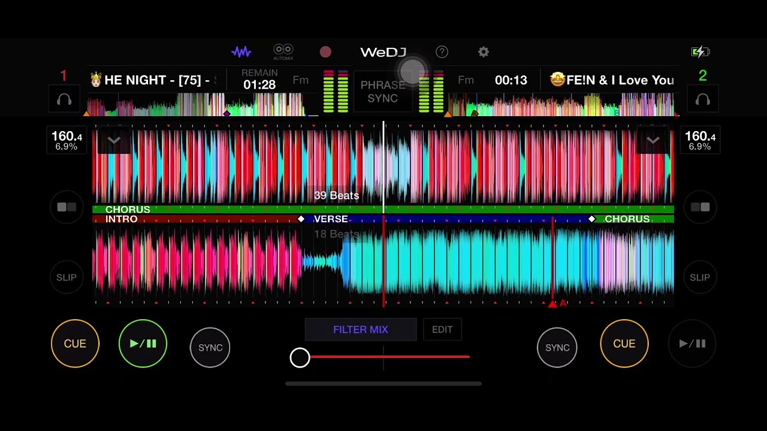Select deck 2 number label
The height and width of the screenshot is (431, 767).
pyautogui.click(x=703, y=76)
